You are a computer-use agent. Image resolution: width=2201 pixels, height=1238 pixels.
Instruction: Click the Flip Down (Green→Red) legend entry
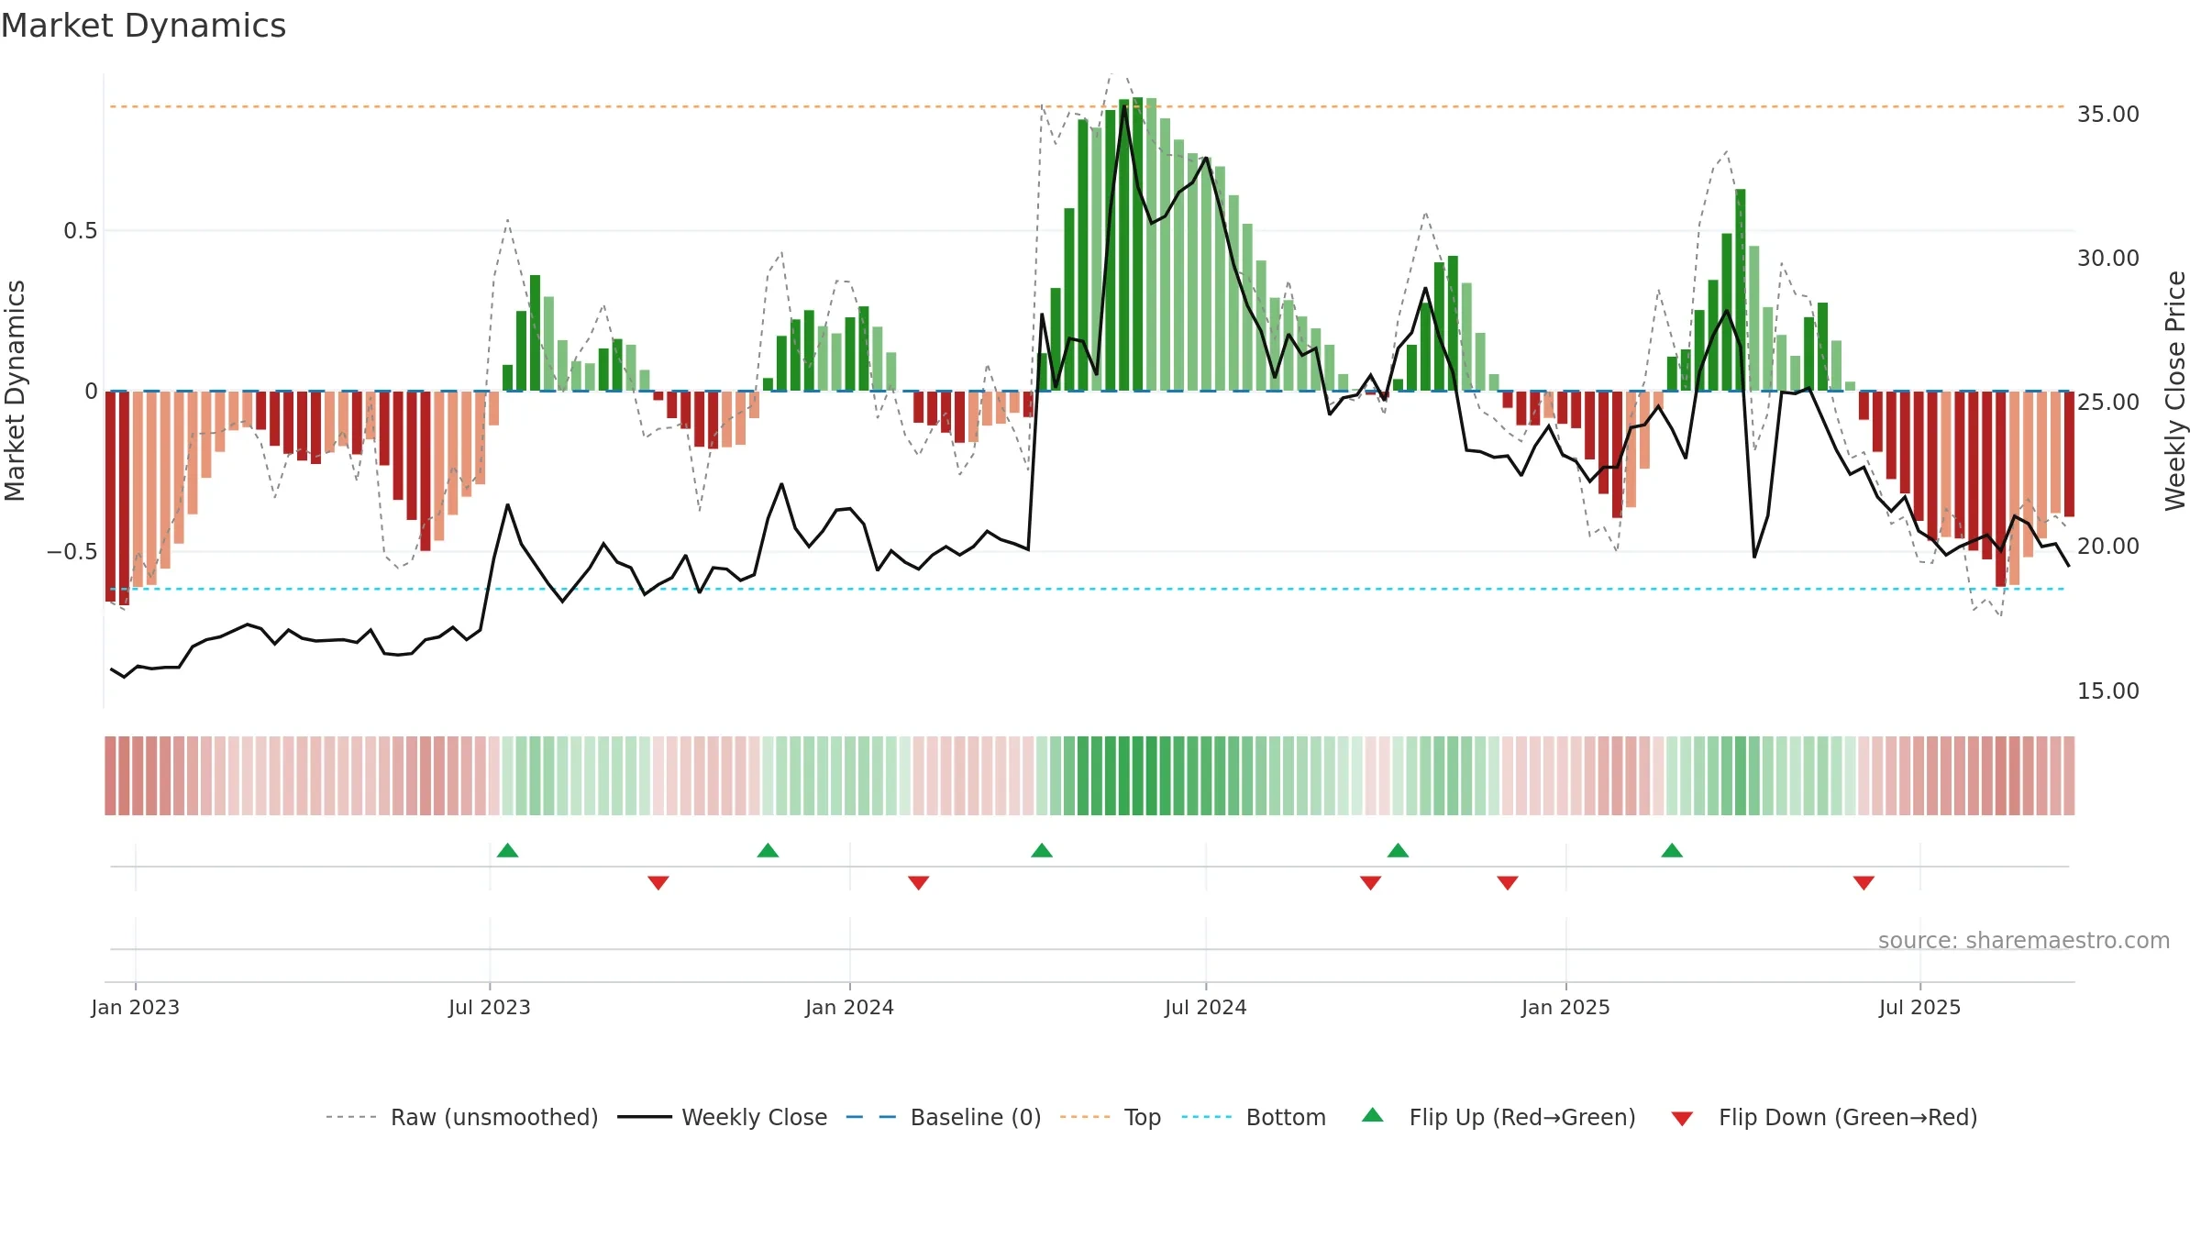[1824, 1117]
